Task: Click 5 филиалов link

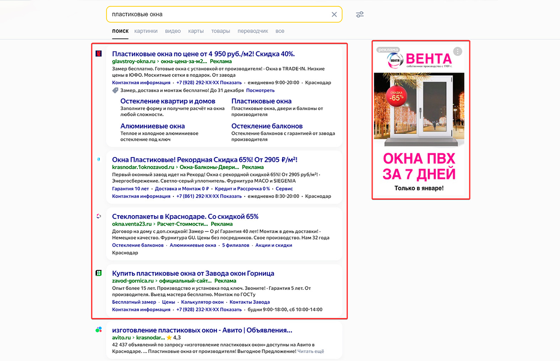Action: 236,245
